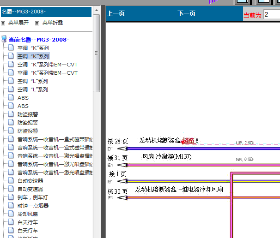280x238 pixels.
Task: Go to next page with 下一页
Action: tap(186, 13)
